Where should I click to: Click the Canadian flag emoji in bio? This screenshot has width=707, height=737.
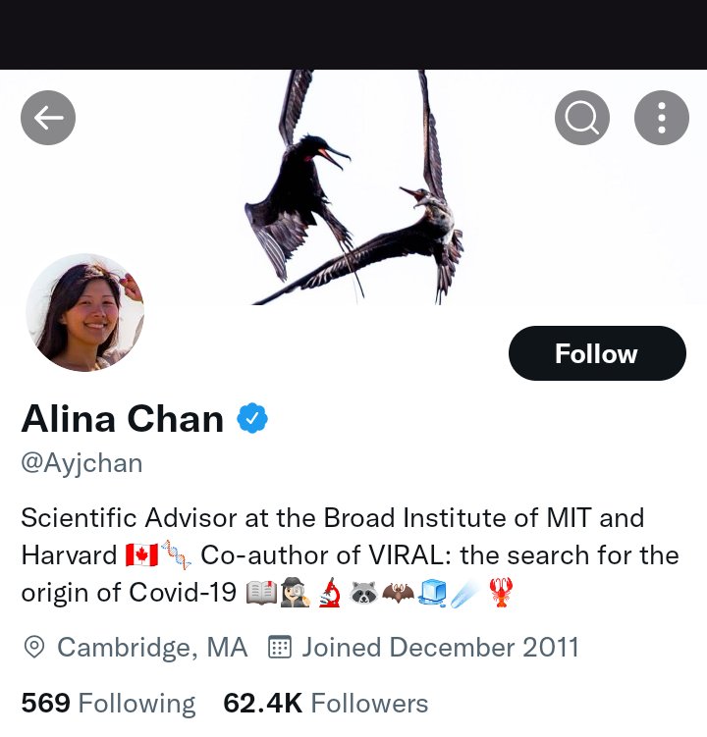pyautogui.click(x=141, y=555)
